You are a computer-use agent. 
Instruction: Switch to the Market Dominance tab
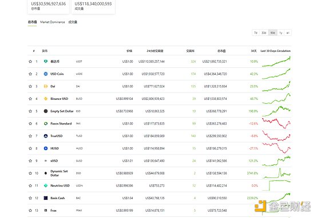[x=53, y=22]
